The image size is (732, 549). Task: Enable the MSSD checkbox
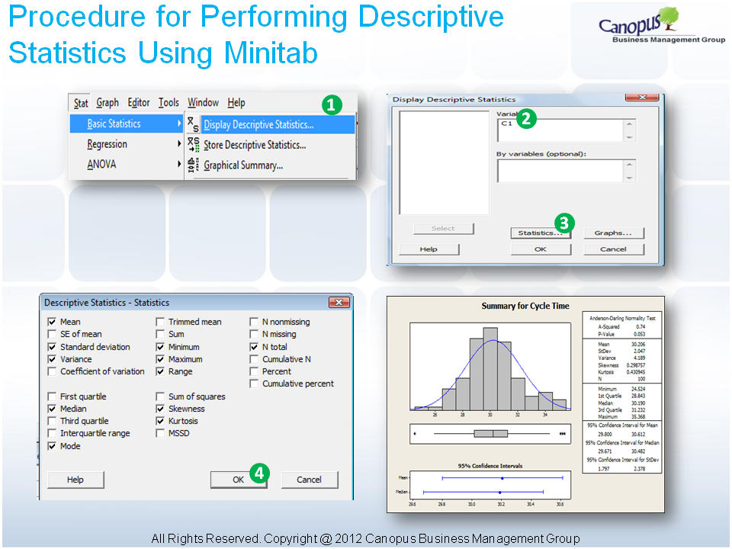[x=160, y=434]
